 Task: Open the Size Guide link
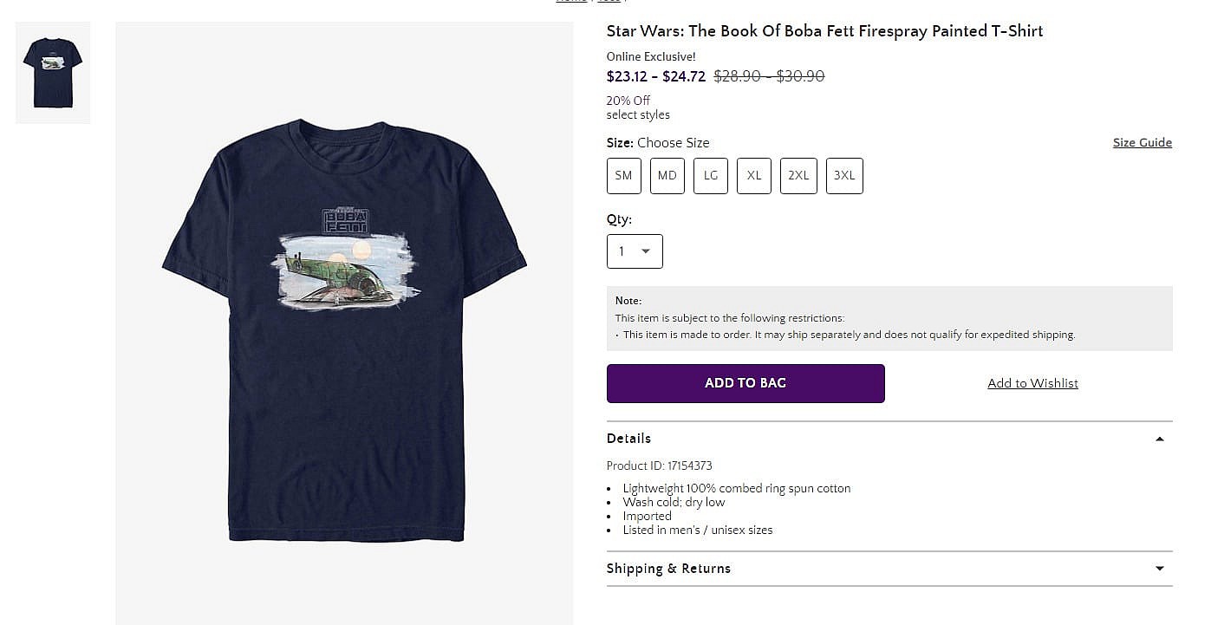point(1142,143)
